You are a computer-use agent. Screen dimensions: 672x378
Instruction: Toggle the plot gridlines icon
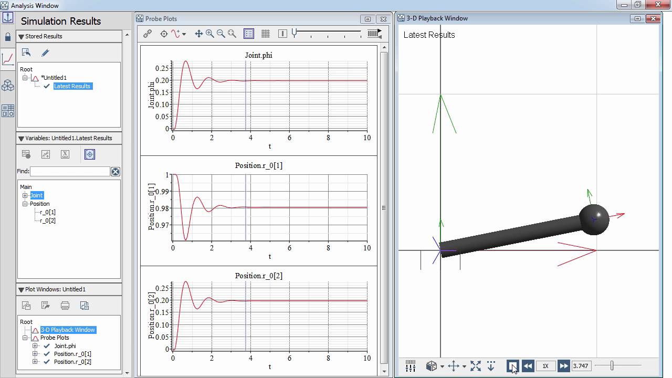266,34
